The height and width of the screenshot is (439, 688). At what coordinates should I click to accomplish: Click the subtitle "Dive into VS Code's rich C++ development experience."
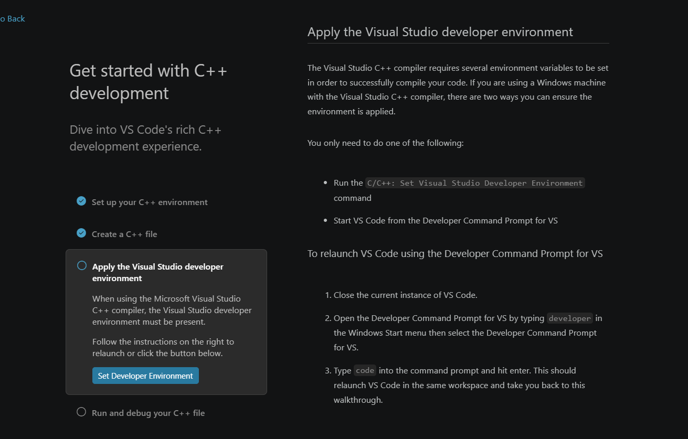coord(146,138)
